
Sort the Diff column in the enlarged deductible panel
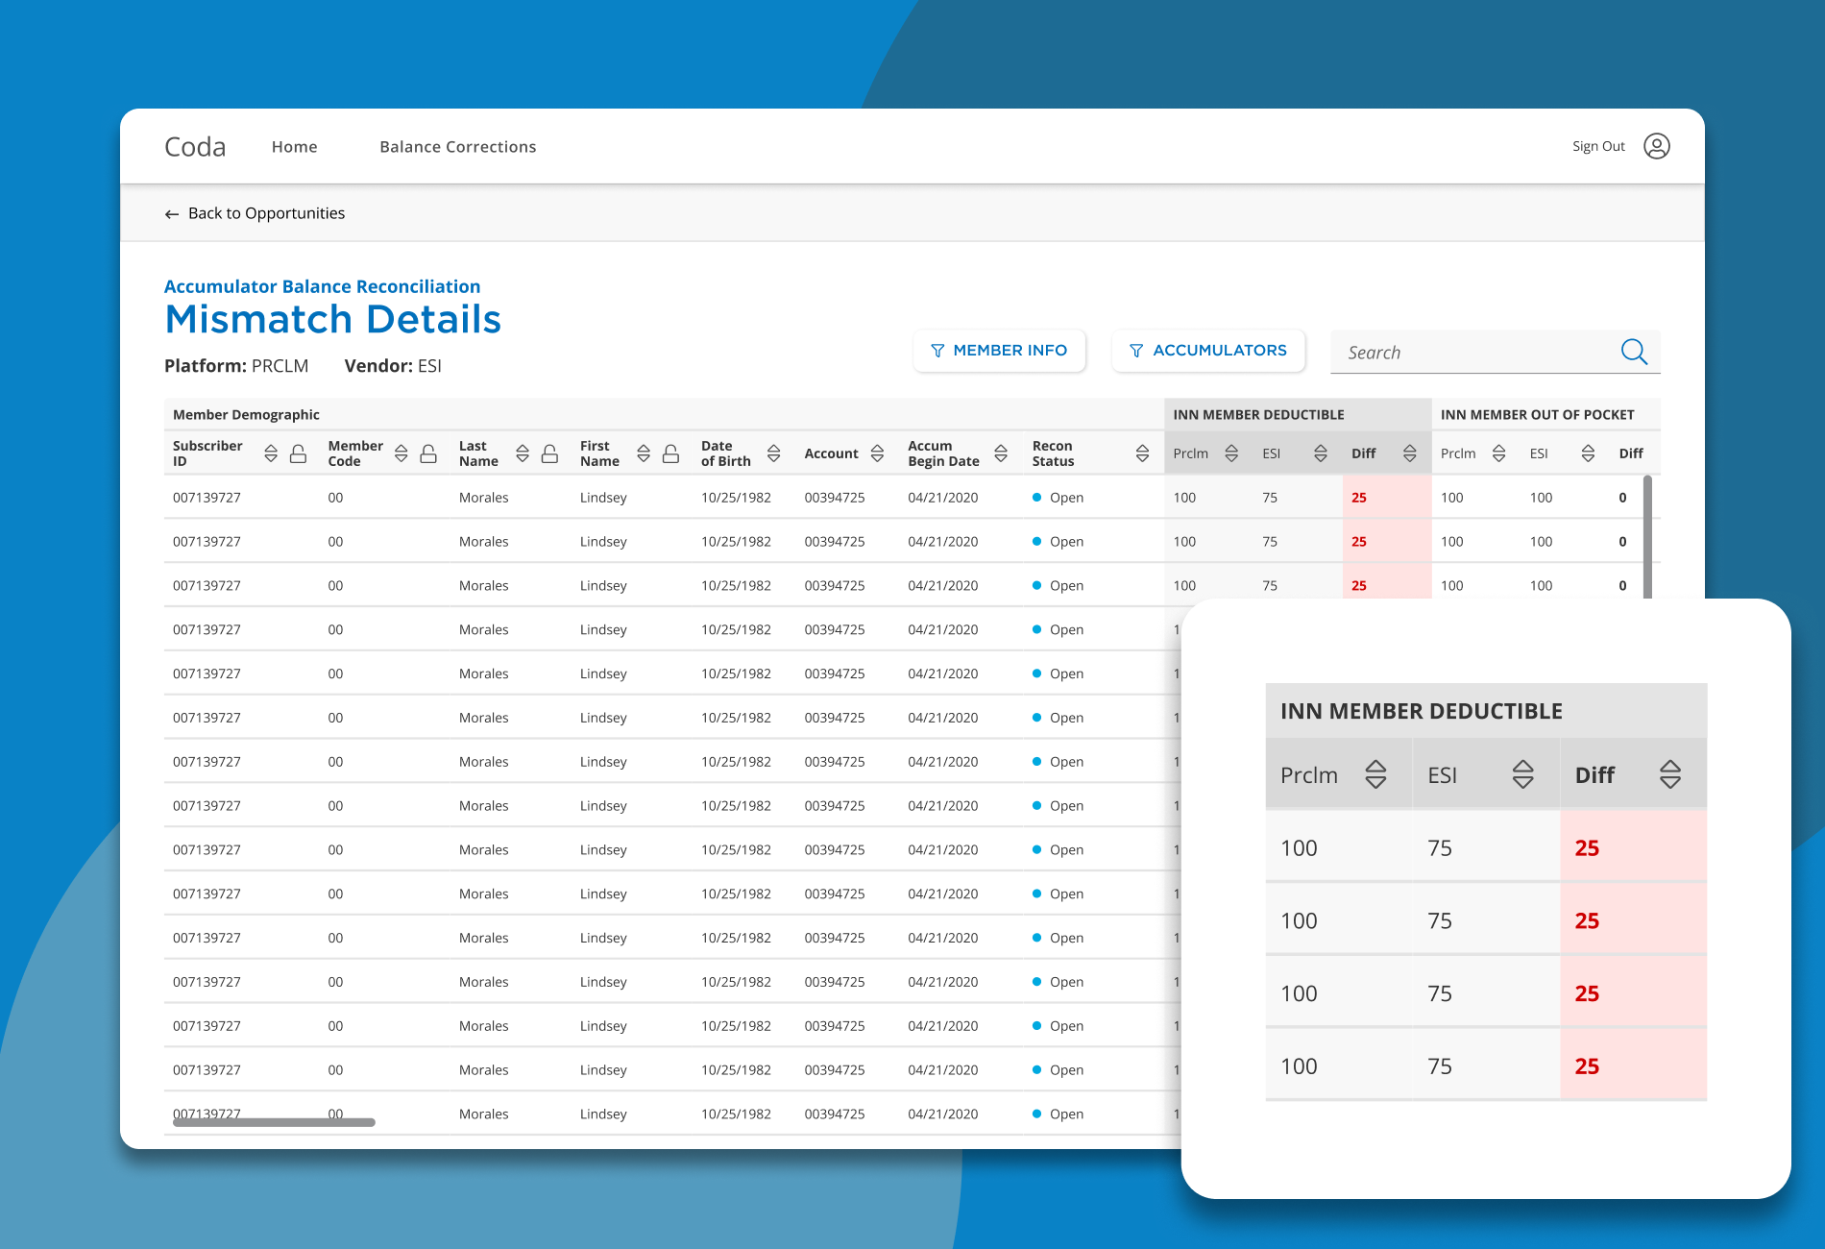point(1670,774)
